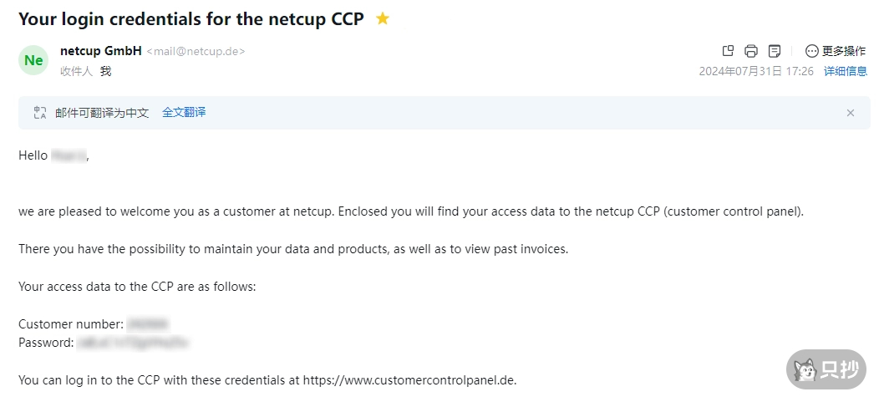879x402 pixels.
Task: Click the print email icon
Action: click(x=751, y=50)
